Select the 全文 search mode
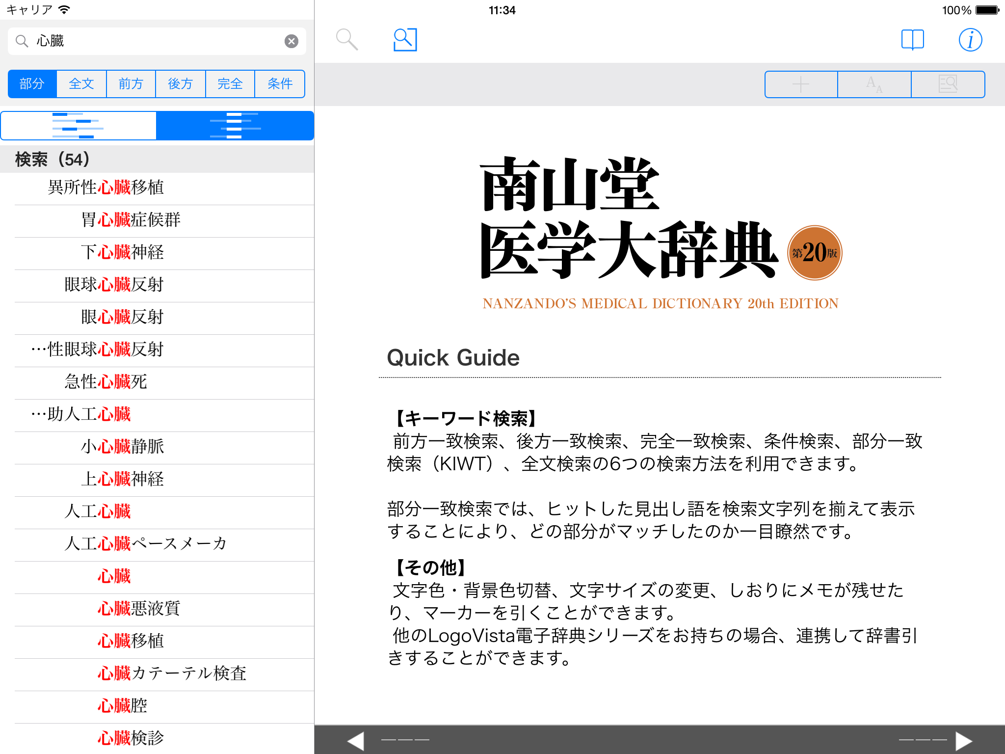 point(81,84)
